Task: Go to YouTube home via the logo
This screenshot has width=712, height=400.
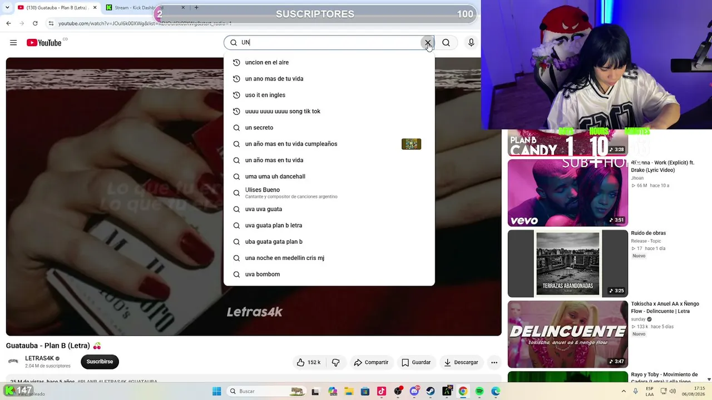Action: [44, 43]
